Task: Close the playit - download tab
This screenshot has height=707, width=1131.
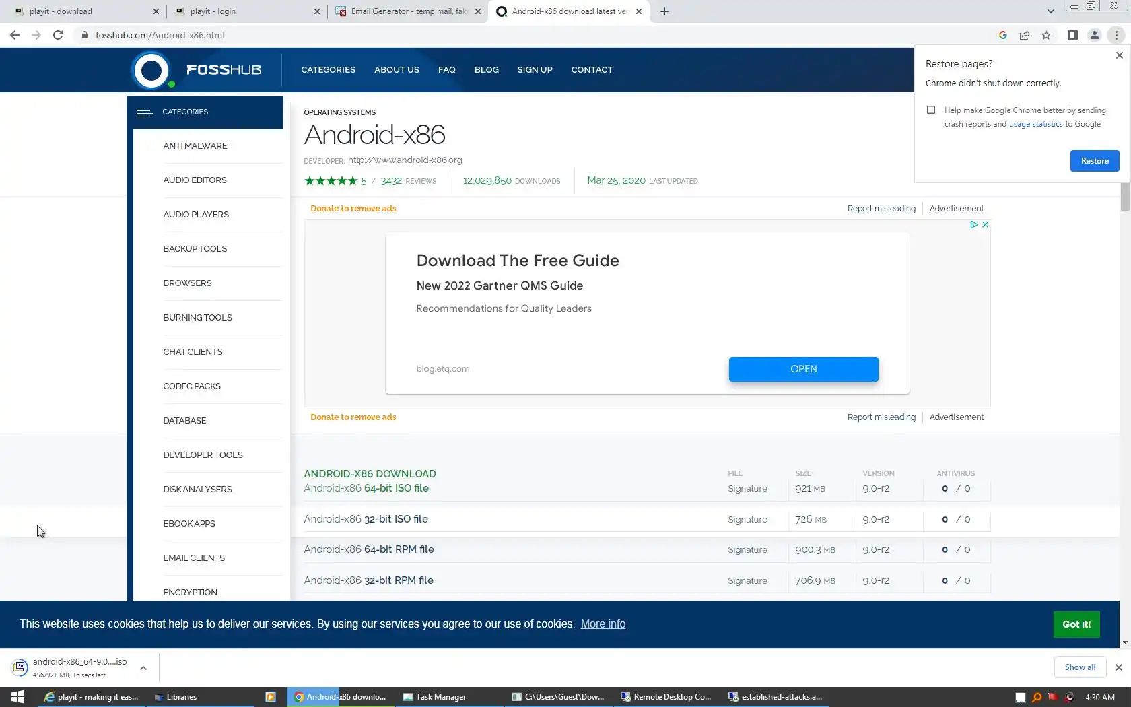Action: [156, 11]
